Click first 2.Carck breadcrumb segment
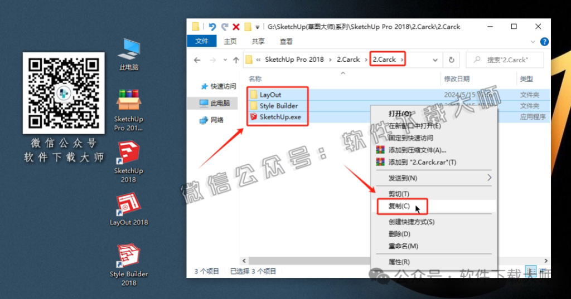Viewport: 571px width, 299px height. coord(348,59)
